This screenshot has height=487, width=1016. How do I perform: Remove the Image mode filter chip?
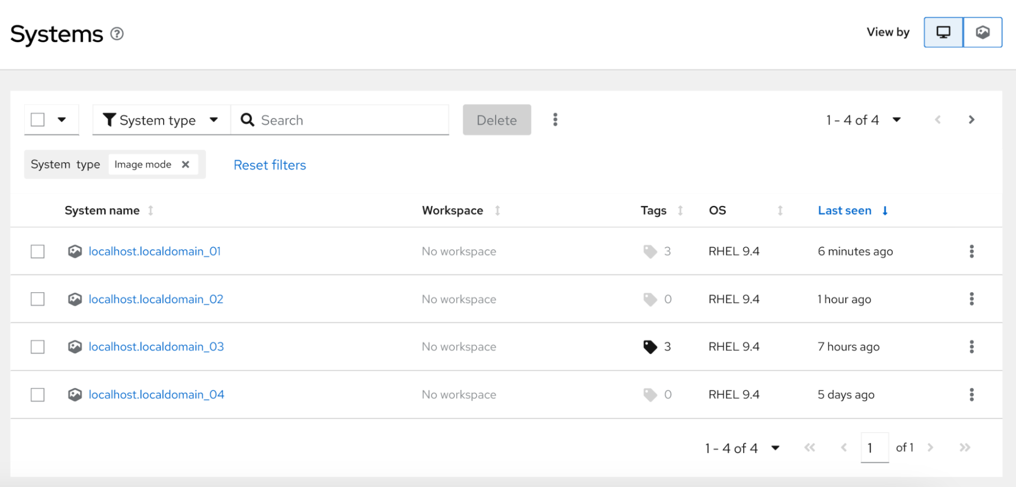(186, 164)
